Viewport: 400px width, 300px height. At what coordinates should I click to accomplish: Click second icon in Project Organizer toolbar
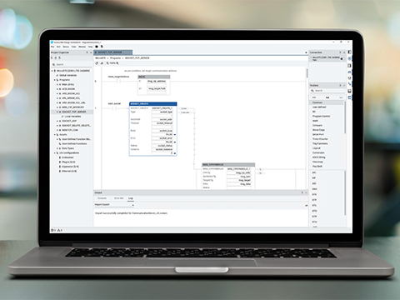tap(56, 58)
